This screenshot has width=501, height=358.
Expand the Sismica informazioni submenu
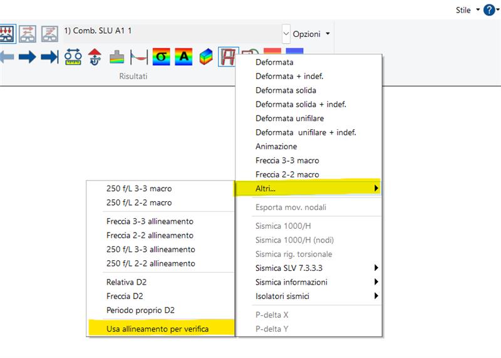click(x=309, y=282)
